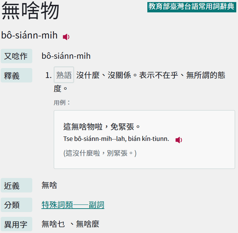The image size is (238, 233).
Task: Click the 熟語 tag badge
Action: [x=64, y=75]
